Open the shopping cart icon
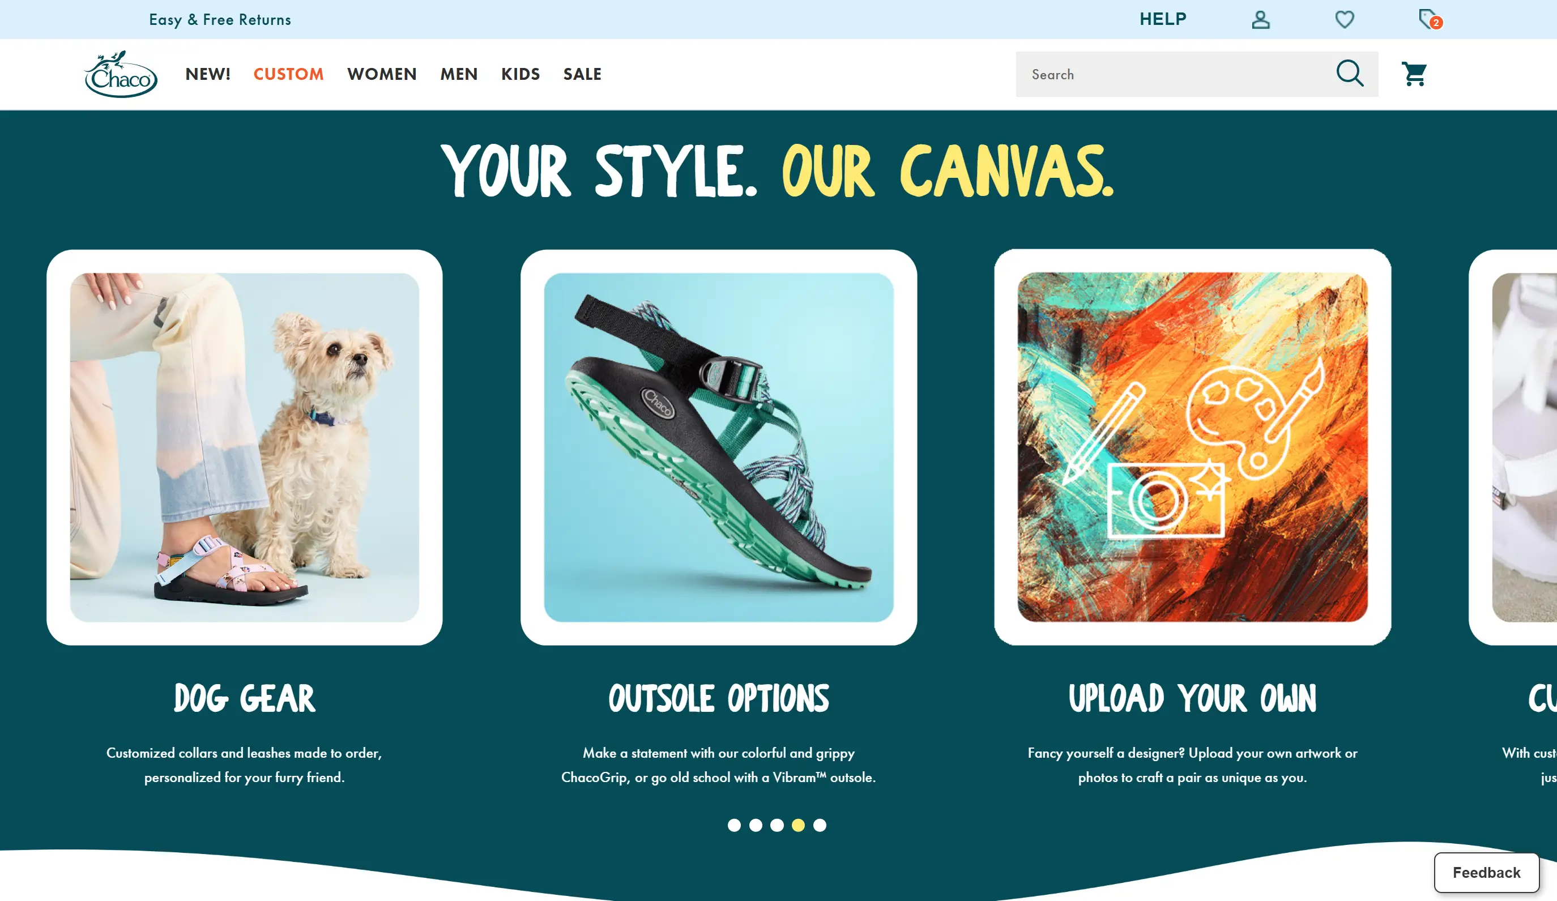Image resolution: width=1557 pixels, height=901 pixels. coord(1414,74)
